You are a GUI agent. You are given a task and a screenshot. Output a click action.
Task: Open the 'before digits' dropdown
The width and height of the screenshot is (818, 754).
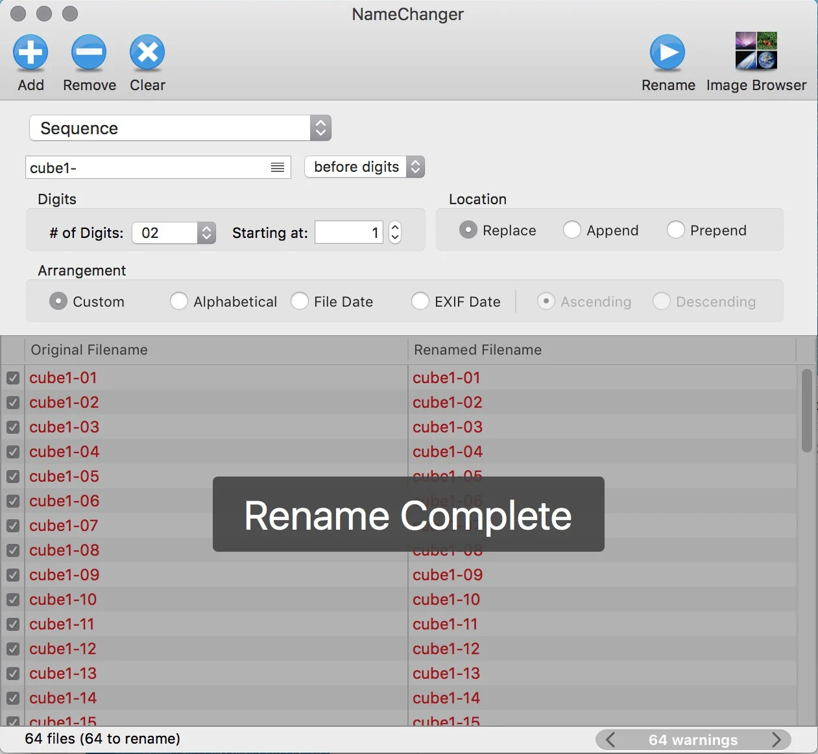(365, 167)
